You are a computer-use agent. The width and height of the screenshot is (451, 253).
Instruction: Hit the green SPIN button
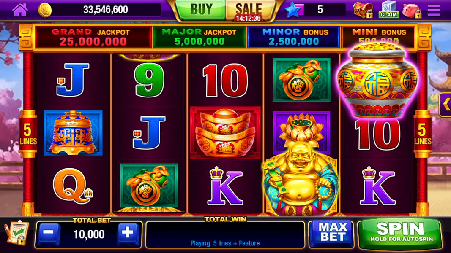pos(400,233)
